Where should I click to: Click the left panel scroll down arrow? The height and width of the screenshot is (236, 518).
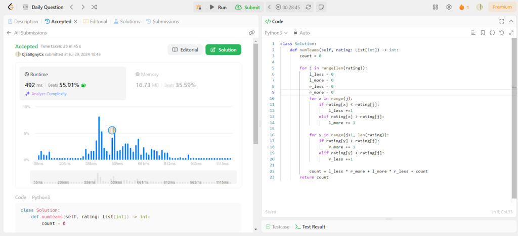point(255,229)
